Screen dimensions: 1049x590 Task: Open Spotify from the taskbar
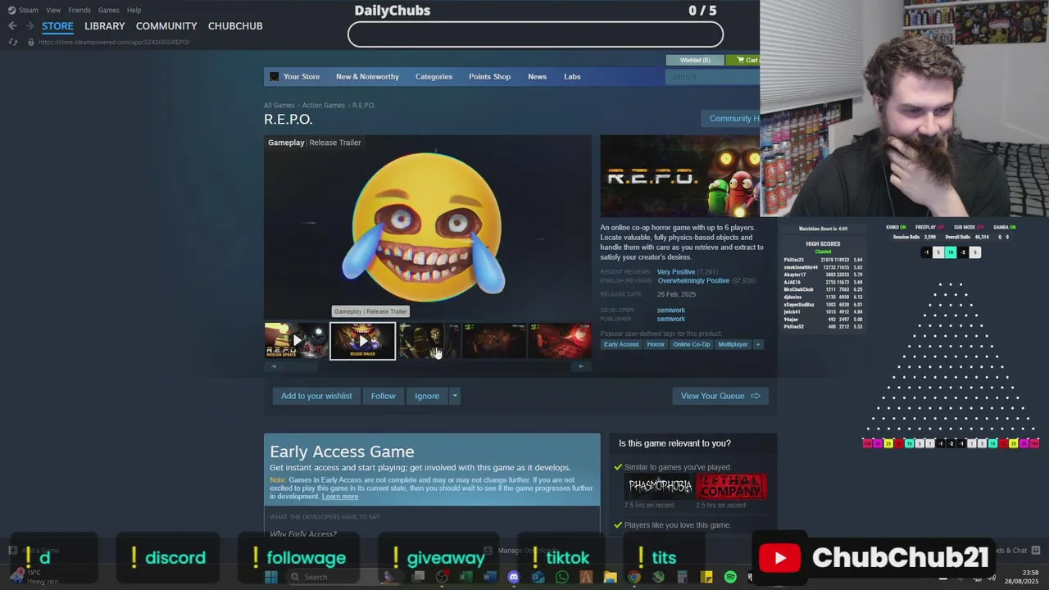click(x=730, y=577)
